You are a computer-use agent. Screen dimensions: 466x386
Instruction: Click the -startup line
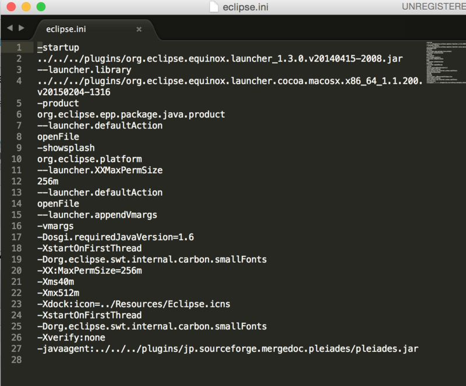[x=58, y=48]
